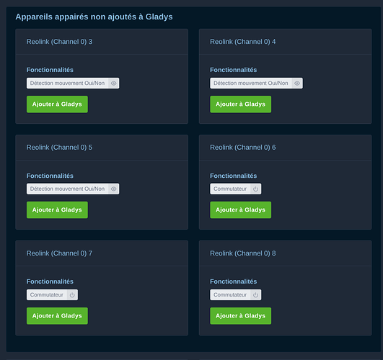Click power icon in Reolink (Channel 0) 8 card
Screen dimensions: 383x360
tap(255, 294)
